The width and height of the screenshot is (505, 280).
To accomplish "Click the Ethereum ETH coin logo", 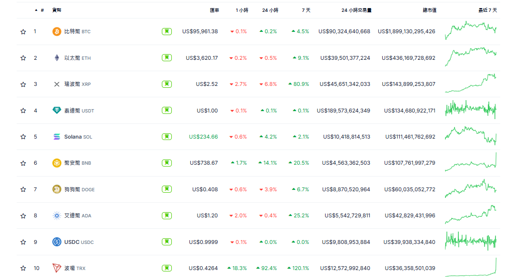I will 56,58.
